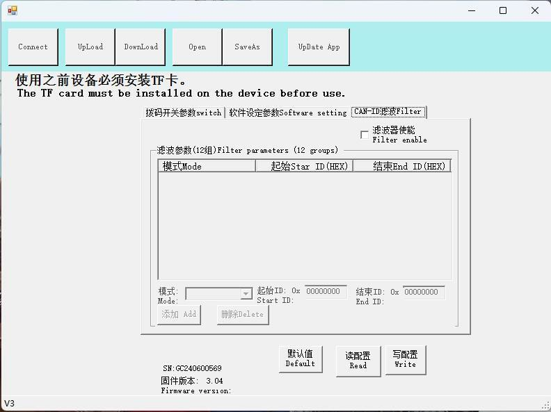Select the CAN-ID Filter tab
Screen dimensions: 551x412
[x=388, y=112]
